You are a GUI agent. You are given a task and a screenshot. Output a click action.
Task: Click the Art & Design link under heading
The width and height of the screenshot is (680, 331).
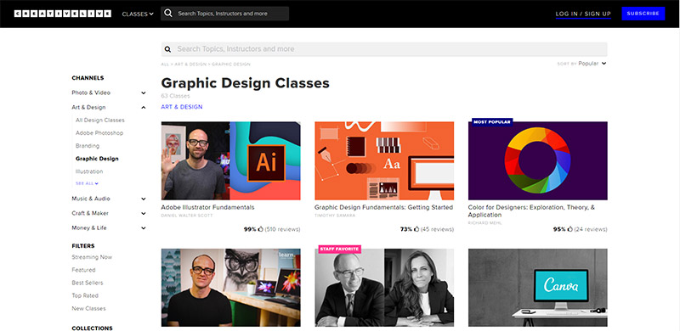click(x=182, y=107)
